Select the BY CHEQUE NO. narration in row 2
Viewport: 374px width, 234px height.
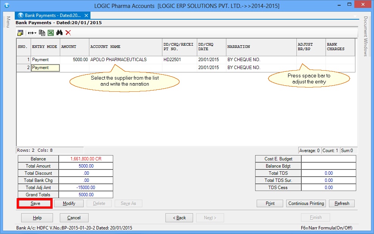point(262,68)
